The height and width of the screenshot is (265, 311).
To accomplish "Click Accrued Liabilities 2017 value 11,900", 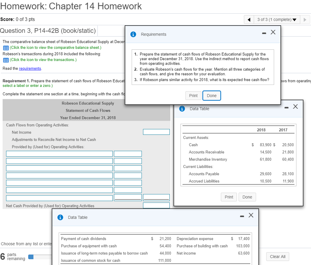I will (x=288, y=181).
